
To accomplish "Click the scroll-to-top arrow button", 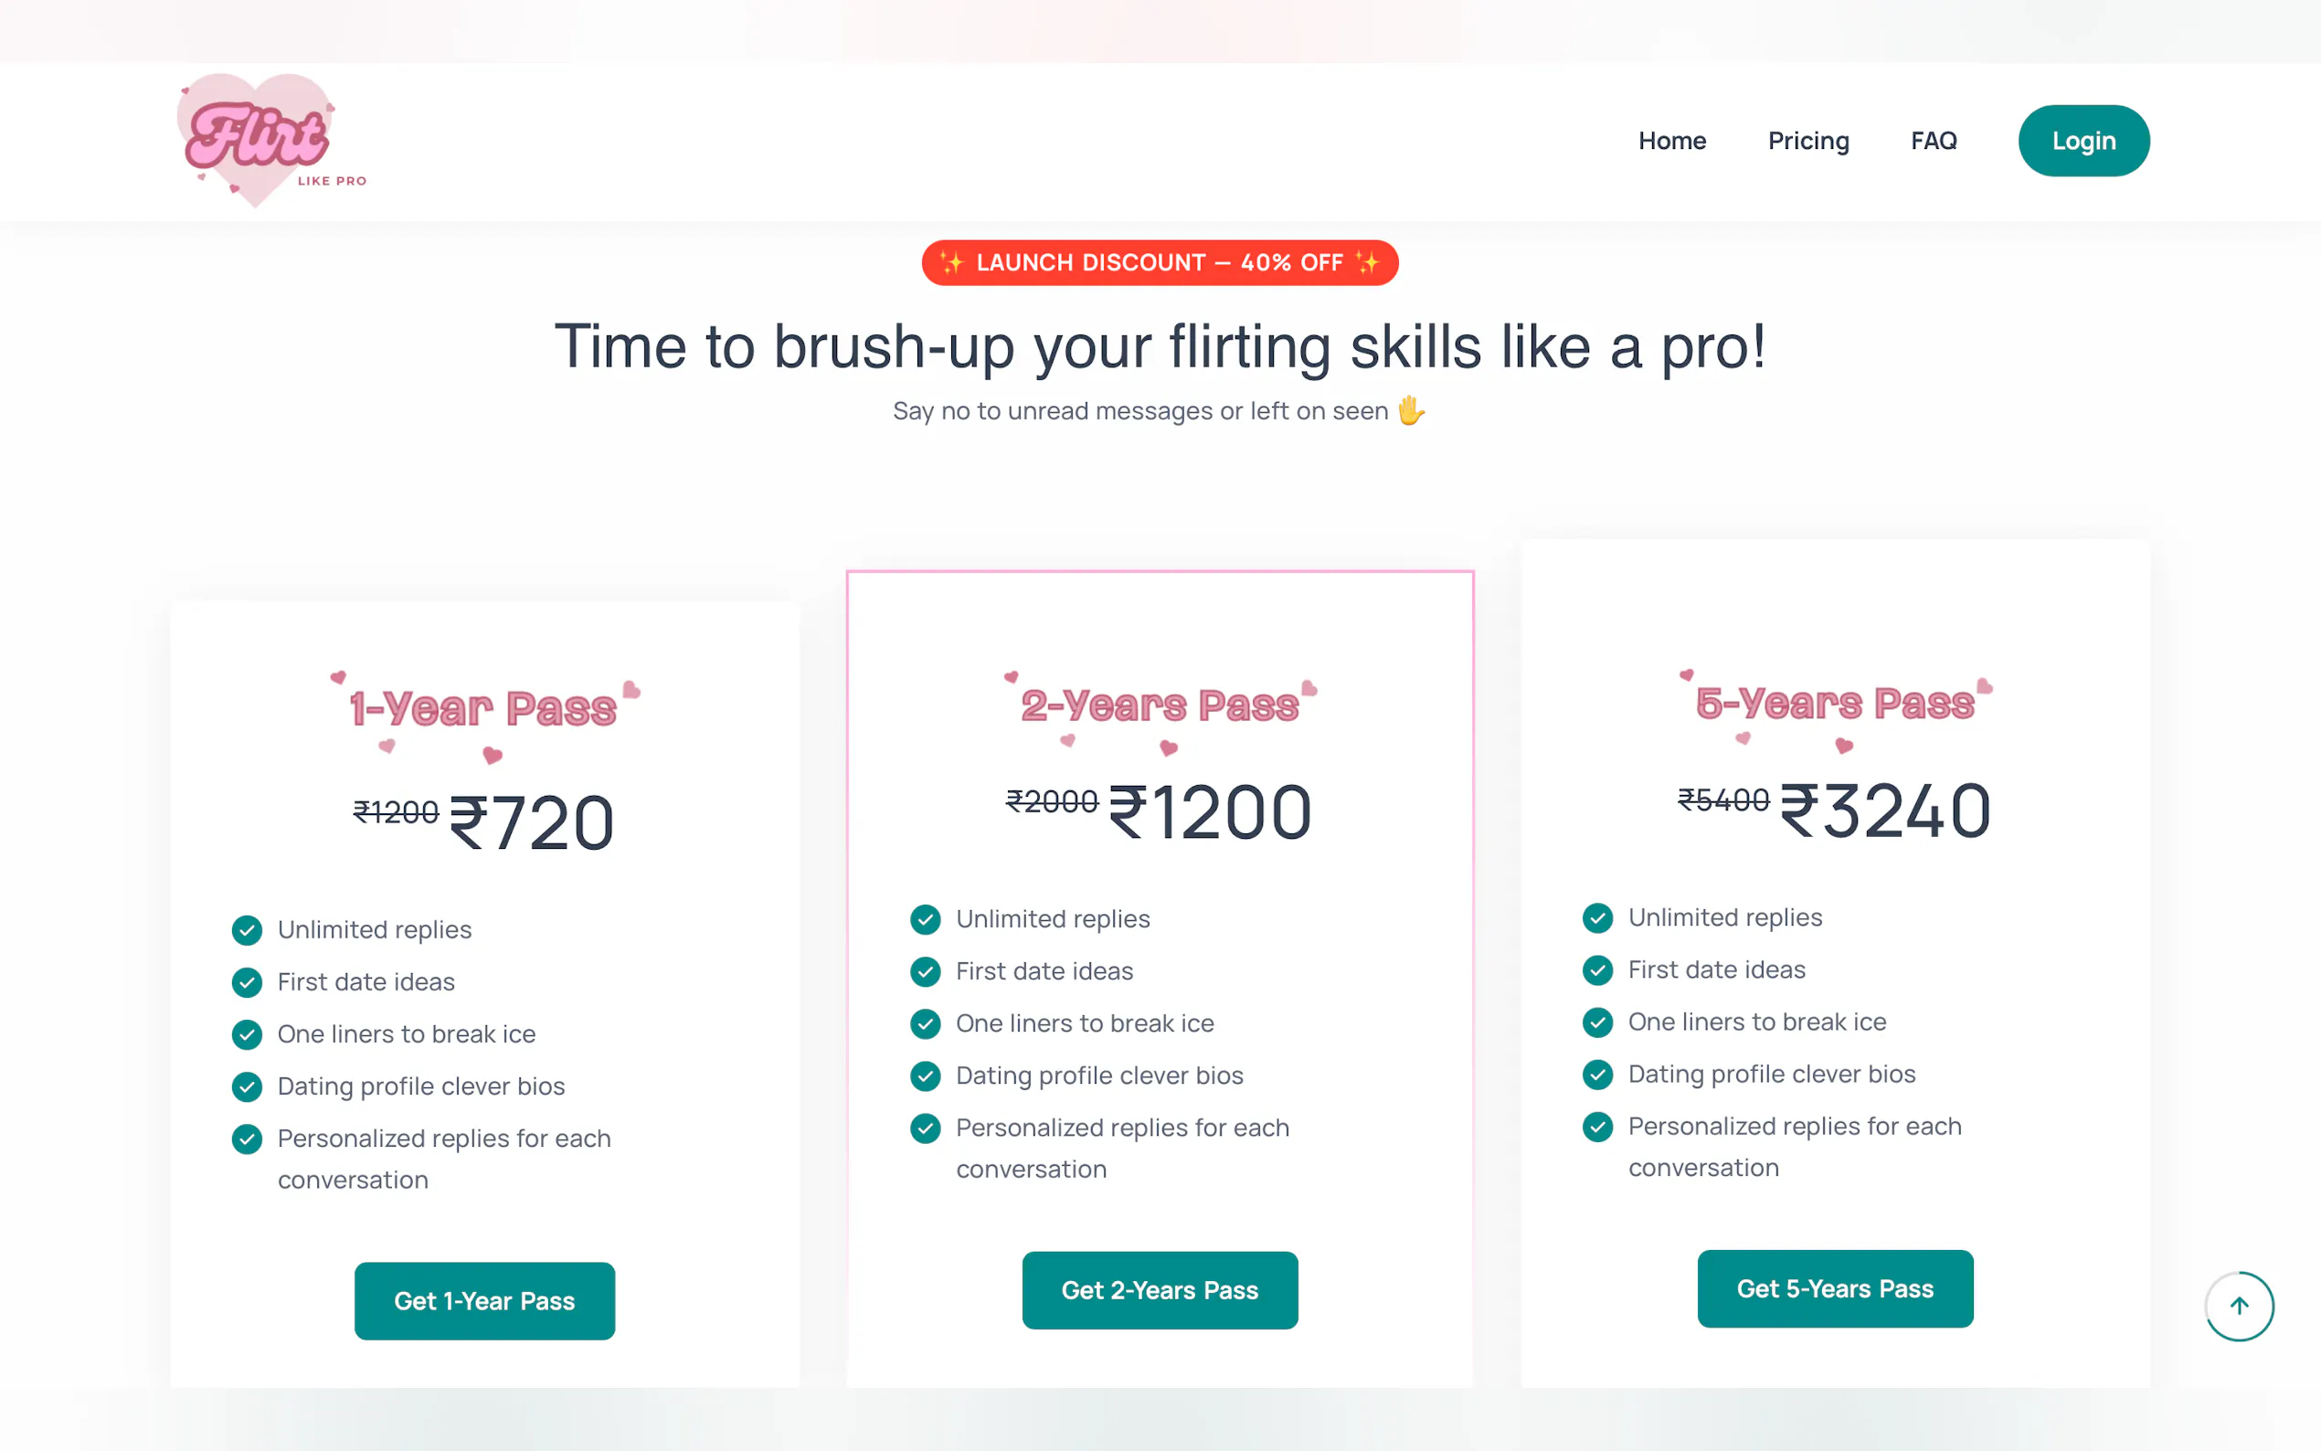I will click(x=2239, y=1305).
